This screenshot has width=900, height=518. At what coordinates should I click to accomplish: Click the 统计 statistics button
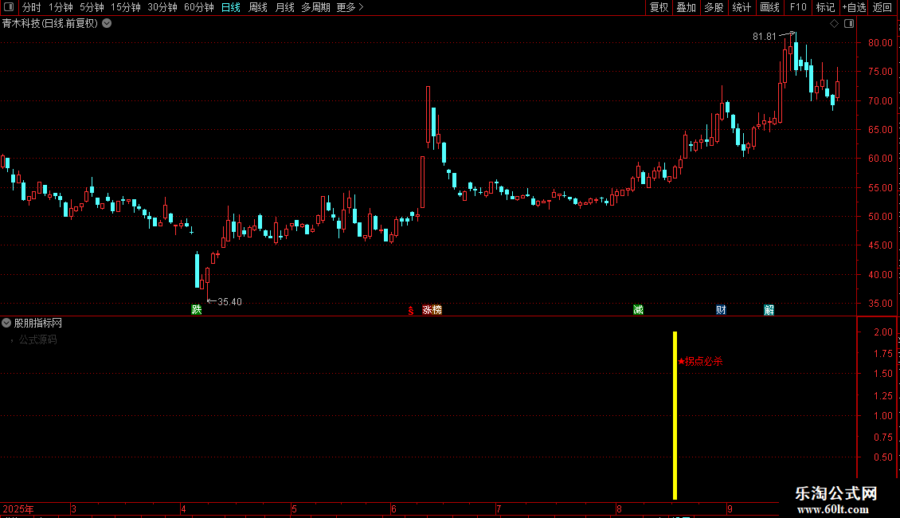[741, 7]
